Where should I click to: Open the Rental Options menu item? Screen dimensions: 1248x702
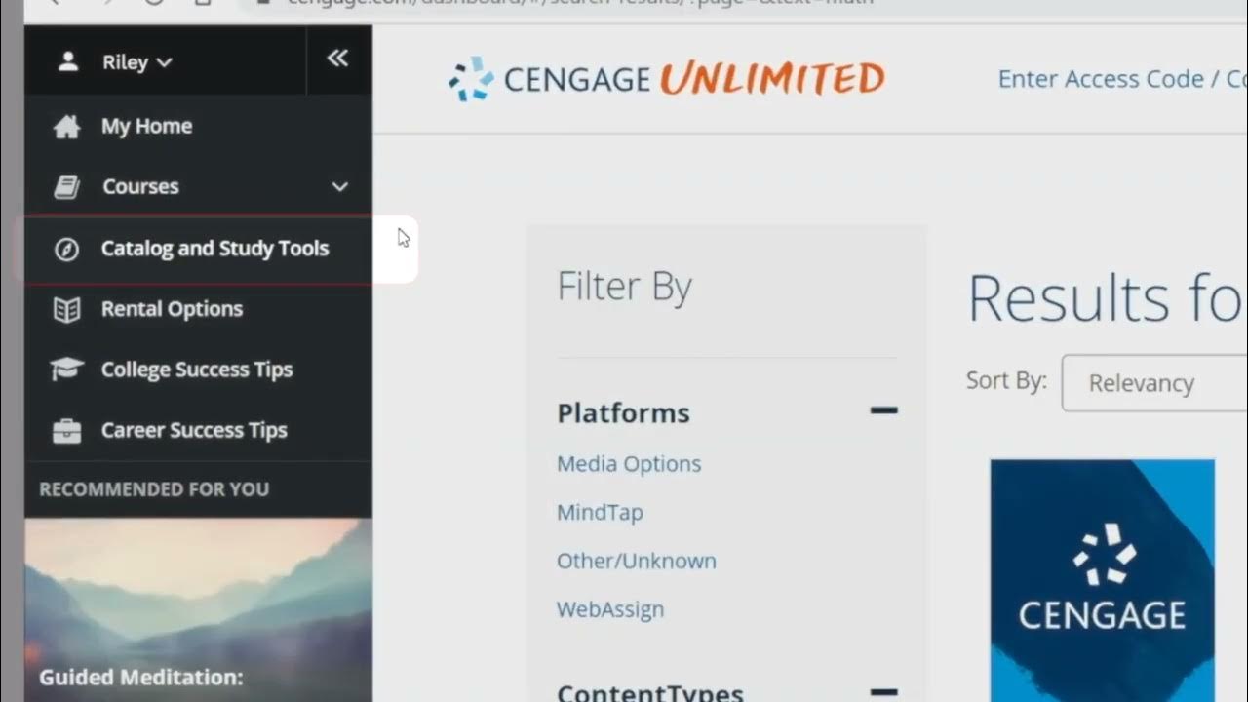(172, 309)
